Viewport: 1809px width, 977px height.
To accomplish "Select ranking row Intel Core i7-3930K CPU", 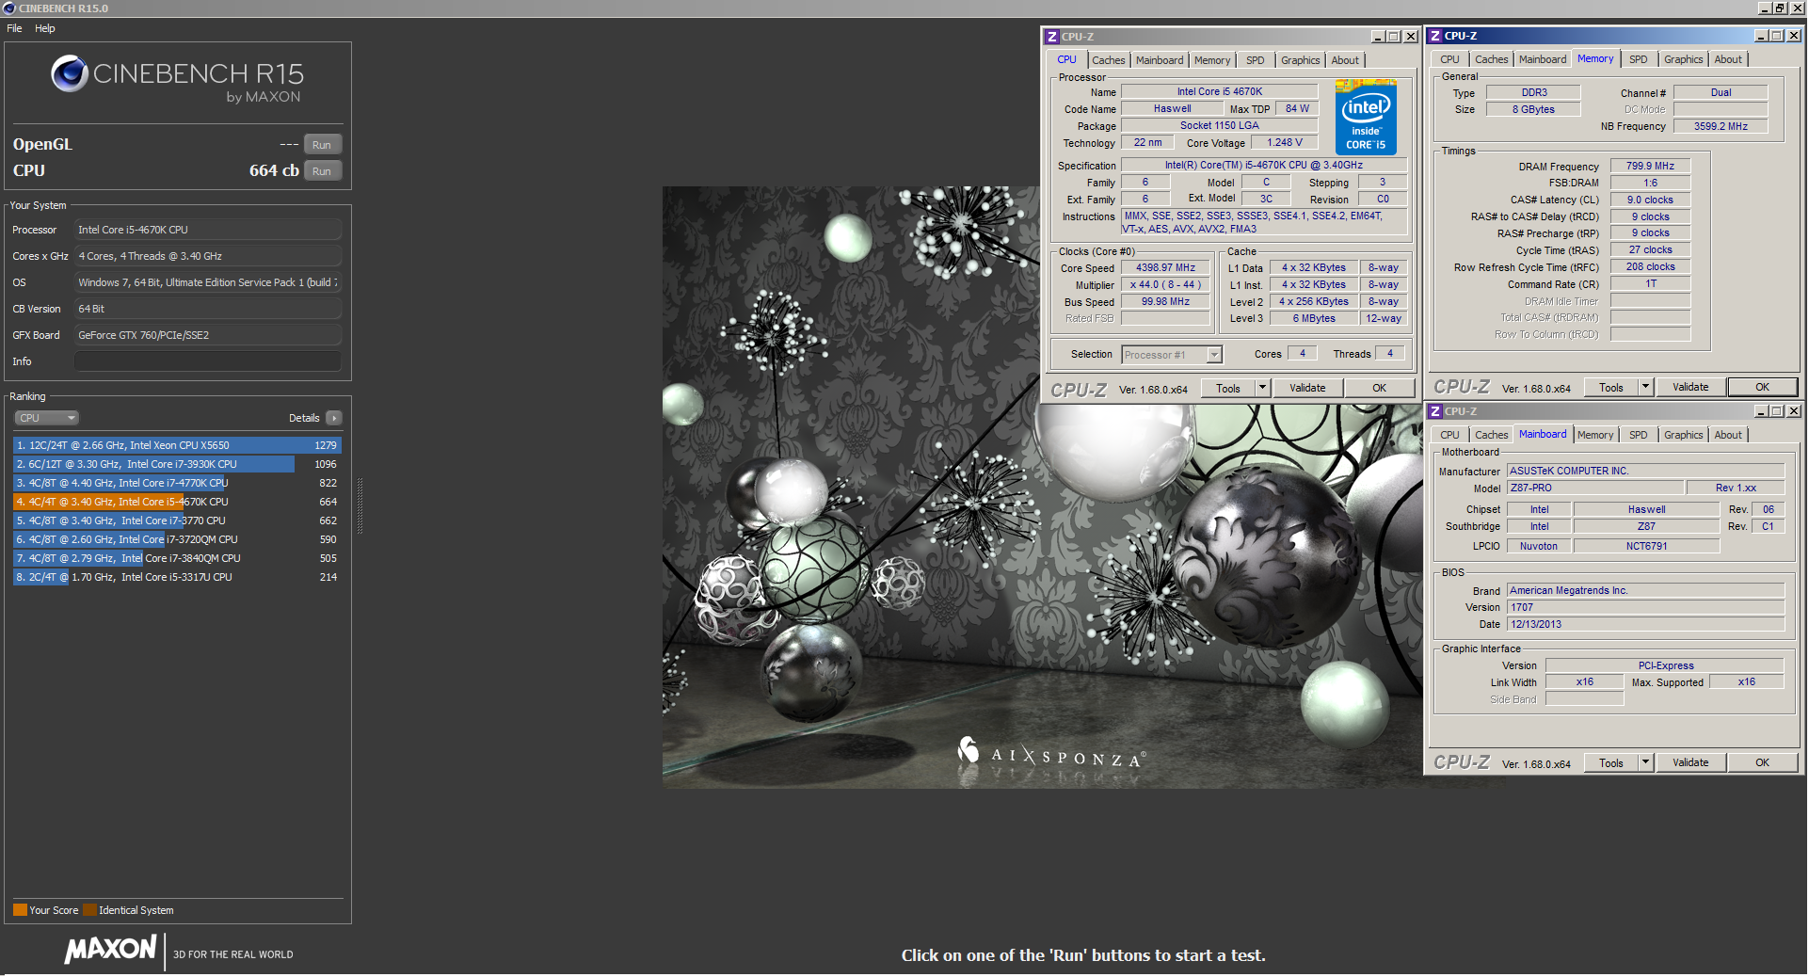I will pyautogui.click(x=177, y=464).
